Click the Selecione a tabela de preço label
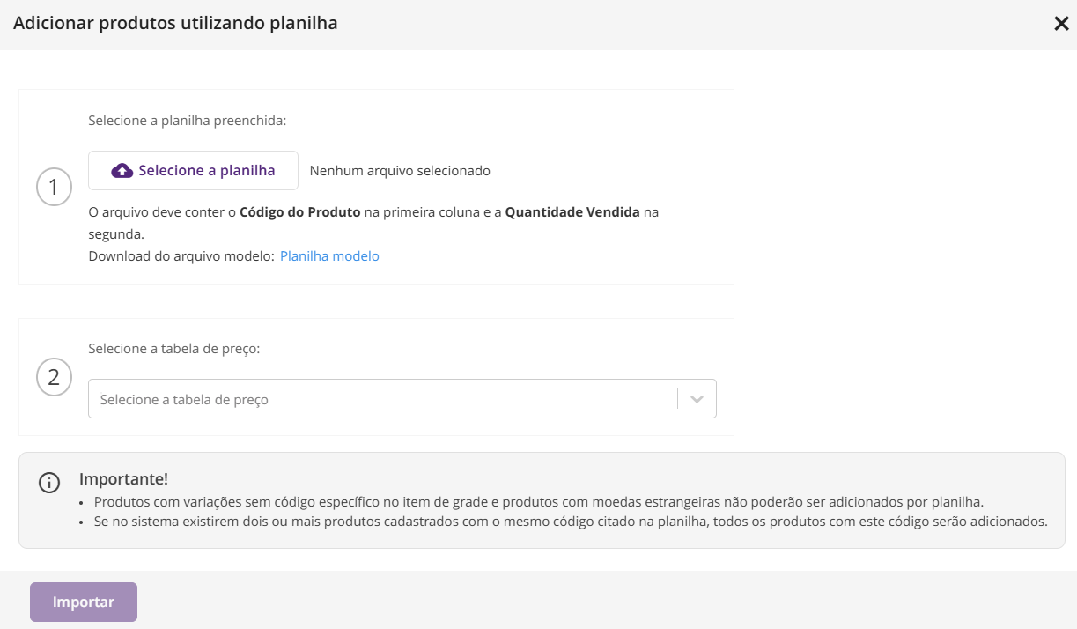Image resolution: width=1077 pixels, height=629 pixels. coord(174,349)
